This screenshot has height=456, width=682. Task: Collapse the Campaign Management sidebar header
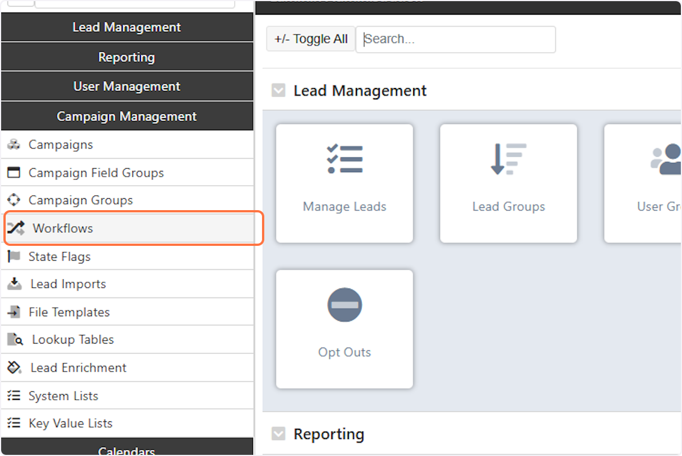click(127, 116)
